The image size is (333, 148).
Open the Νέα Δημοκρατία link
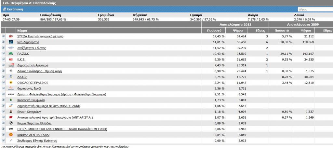(x=28, y=42)
